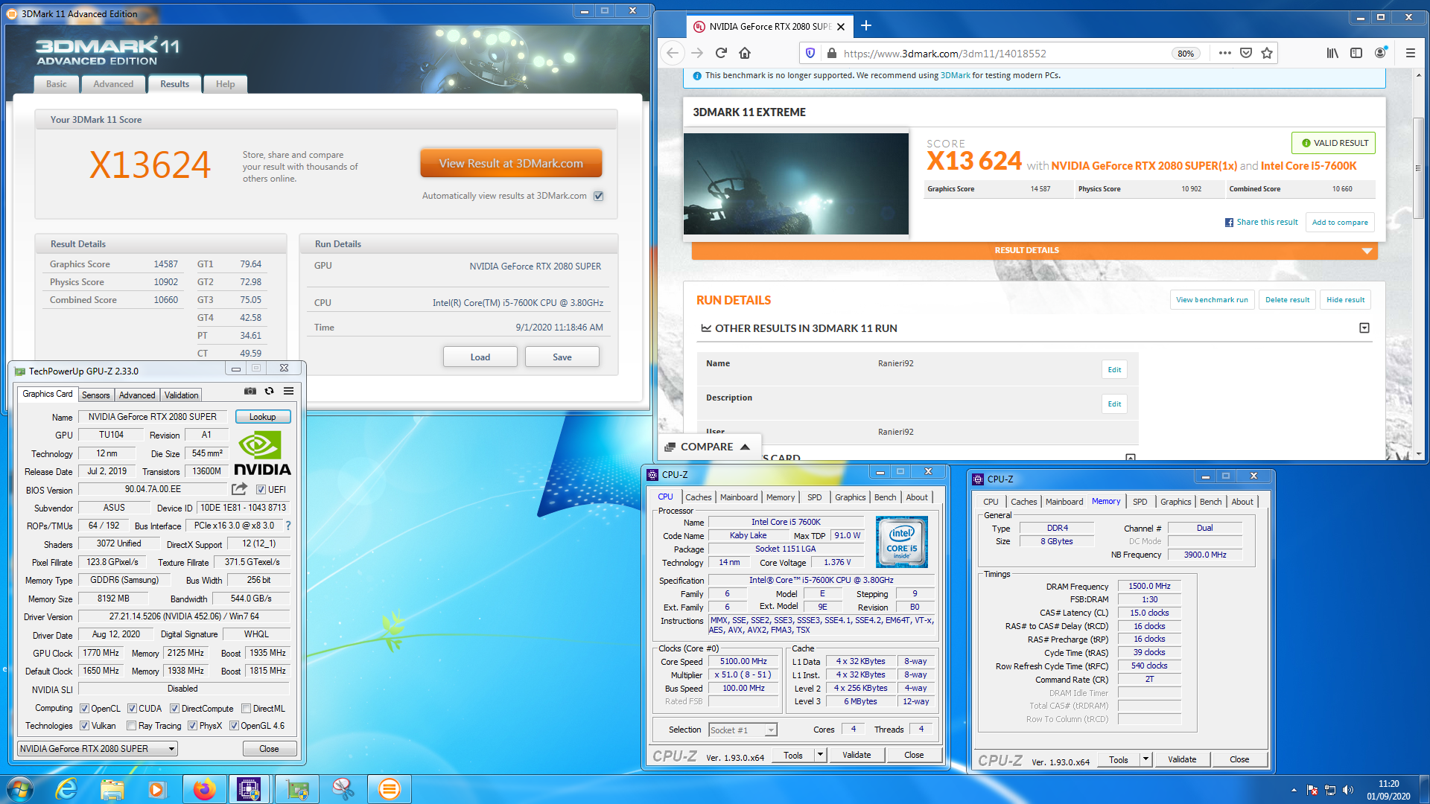Toggle UEFI checkbox in GPU-Z
The height and width of the screenshot is (804, 1430).
pyautogui.click(x=261, y=490)
